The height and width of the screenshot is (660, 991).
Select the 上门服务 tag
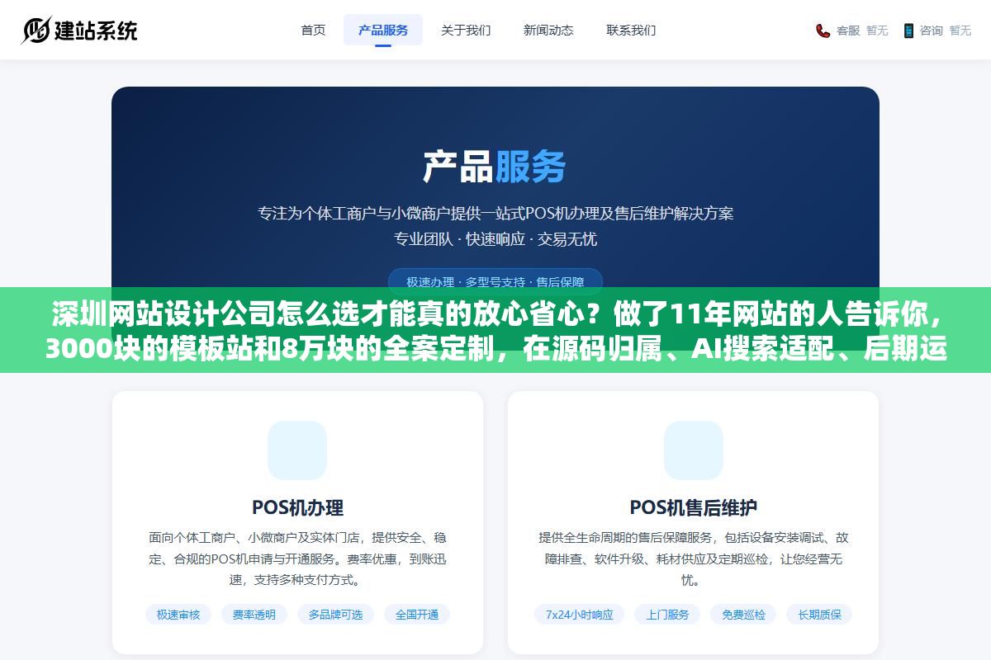667,614
